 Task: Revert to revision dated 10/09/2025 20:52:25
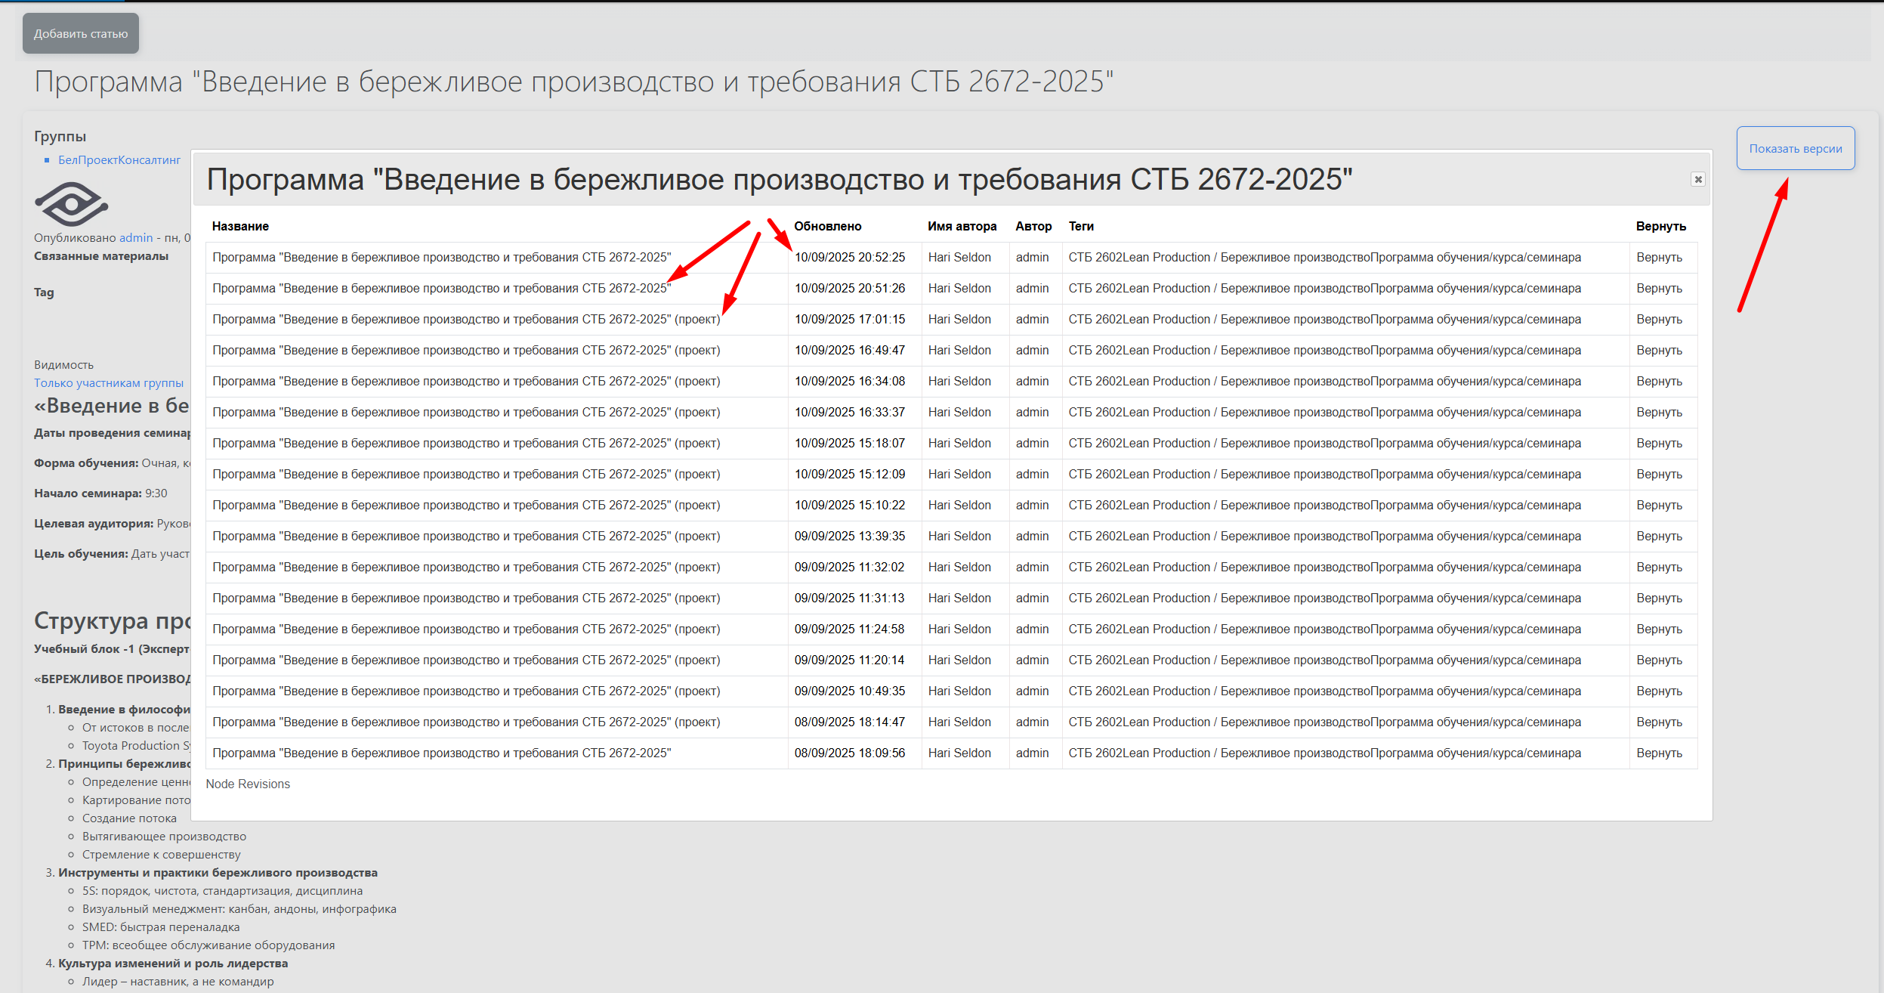1659,258
